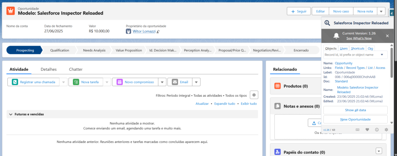Select the Negotiation/Review stage
This screenshot has width=397, height=156.
click(267, 50)
